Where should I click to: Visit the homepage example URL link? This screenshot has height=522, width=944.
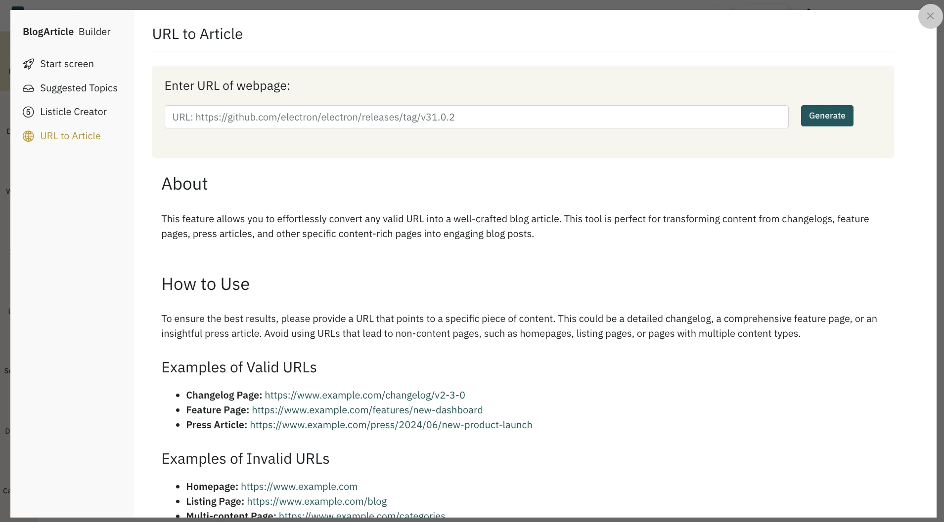(x=299, y=486)
